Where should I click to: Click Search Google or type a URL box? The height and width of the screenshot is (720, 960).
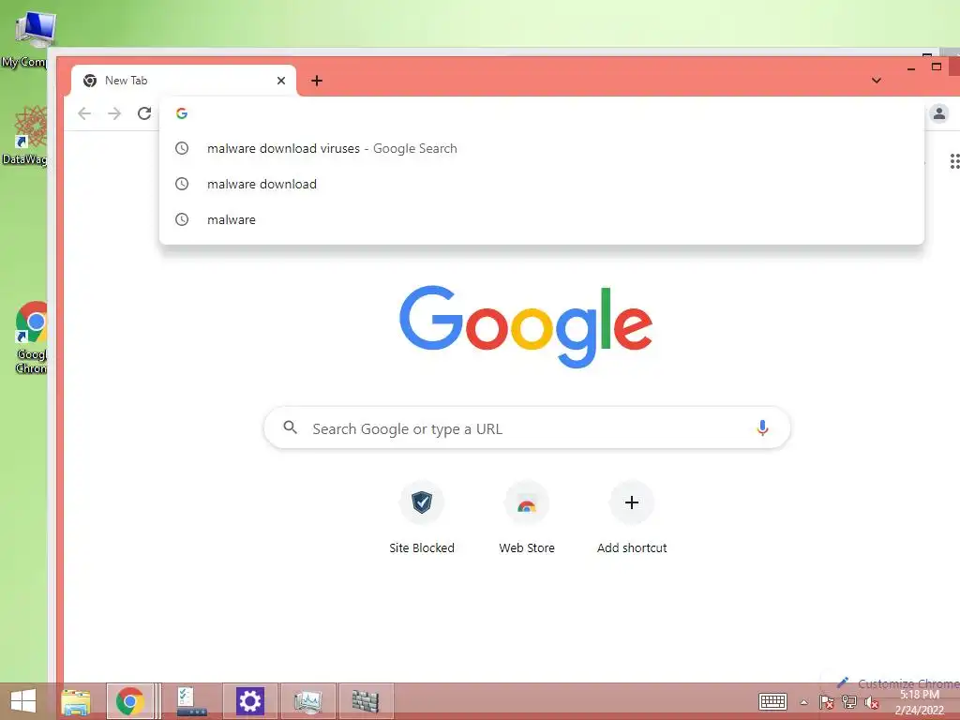[x=527, y=427]
